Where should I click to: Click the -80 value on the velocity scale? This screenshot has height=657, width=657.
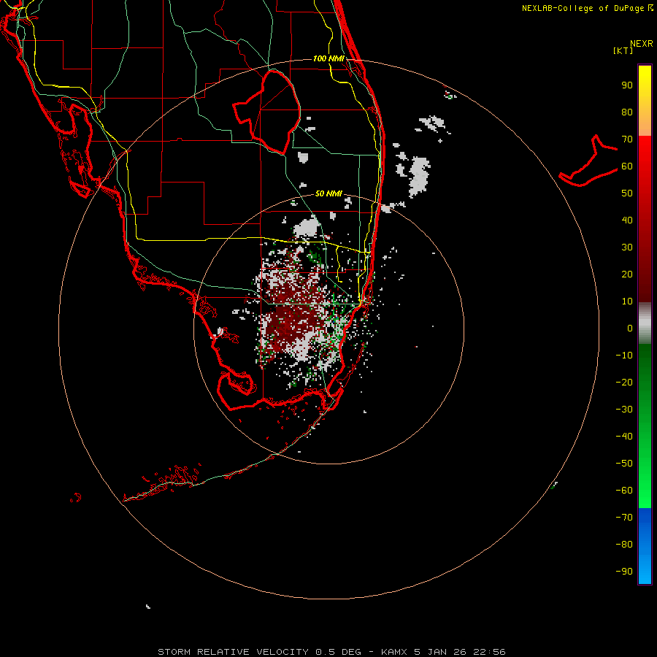[624, 545]
